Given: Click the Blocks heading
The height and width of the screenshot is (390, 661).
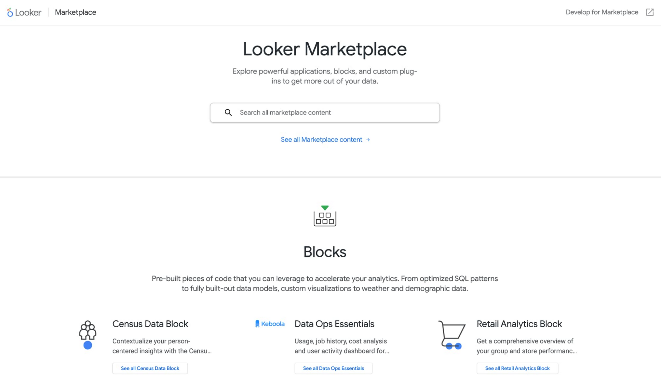Looking at the screenshot, I should 325,252.
